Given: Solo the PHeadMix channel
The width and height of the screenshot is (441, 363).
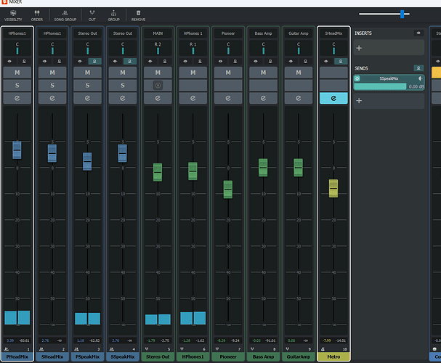Looking at the screenshot, I should click(x=17, y=86).
